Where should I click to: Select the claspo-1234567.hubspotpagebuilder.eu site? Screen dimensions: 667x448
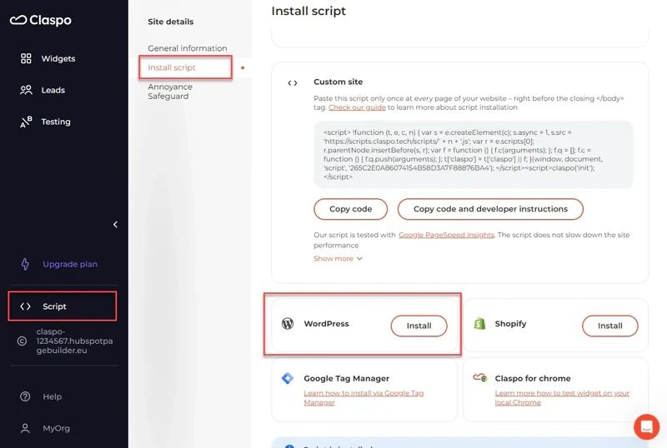click(74, 341)
